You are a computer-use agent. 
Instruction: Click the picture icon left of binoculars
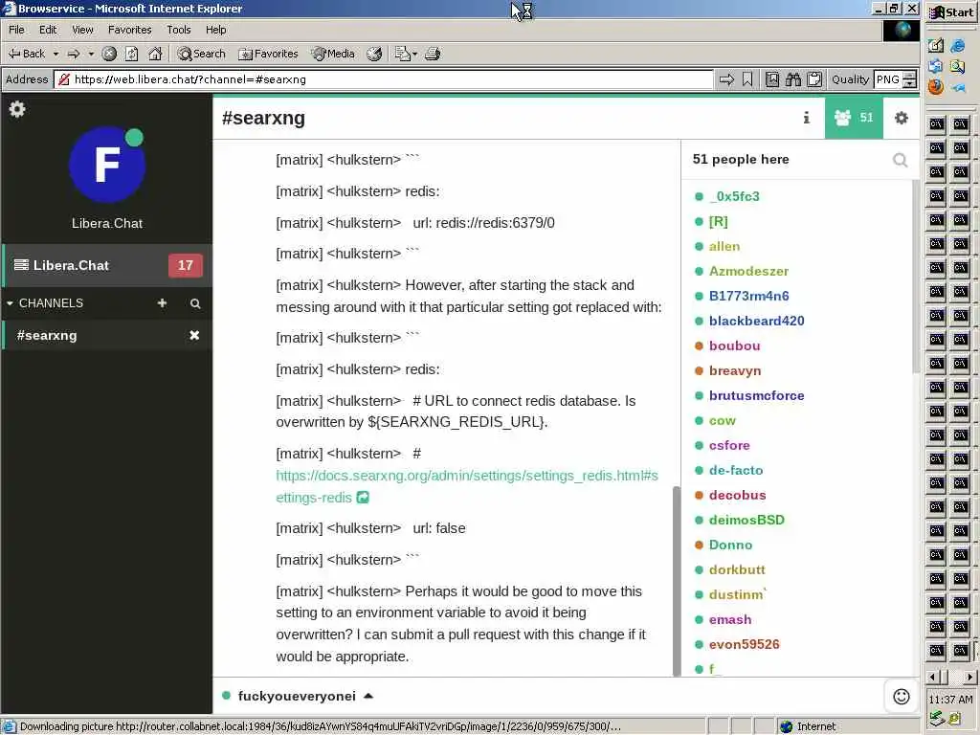pos(772,79)
